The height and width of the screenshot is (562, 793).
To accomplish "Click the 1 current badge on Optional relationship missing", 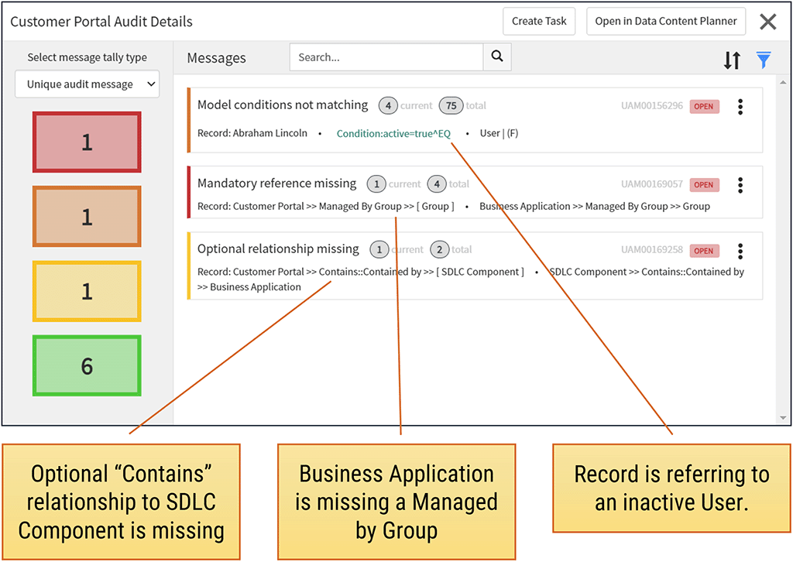I will [379, 250].
